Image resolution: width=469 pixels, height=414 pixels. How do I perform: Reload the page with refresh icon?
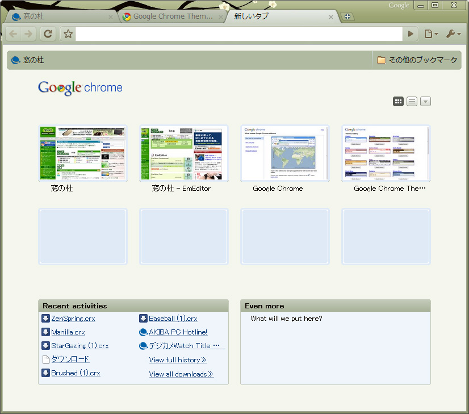(48, 34)
